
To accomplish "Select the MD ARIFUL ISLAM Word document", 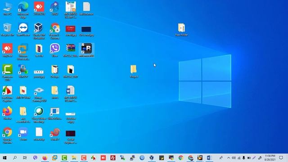I will point(71,94).
